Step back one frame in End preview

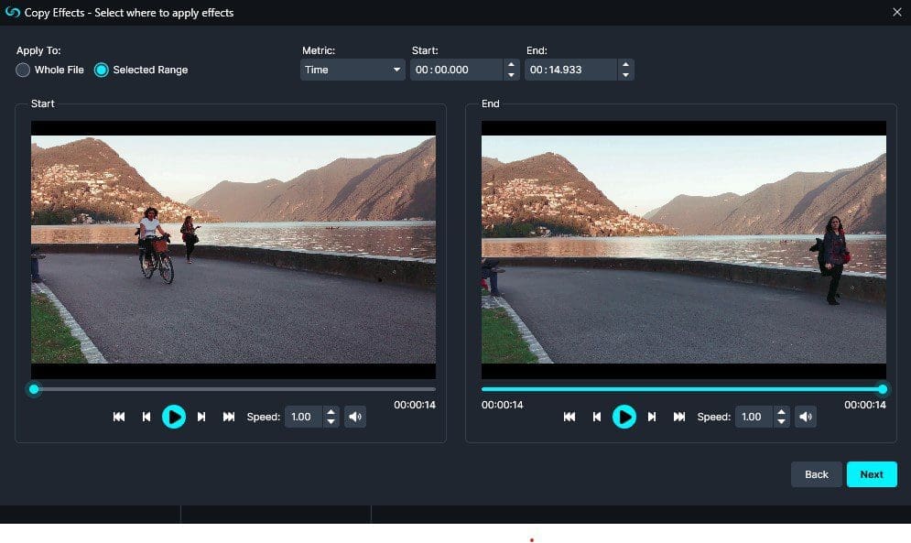coord(597,417)
